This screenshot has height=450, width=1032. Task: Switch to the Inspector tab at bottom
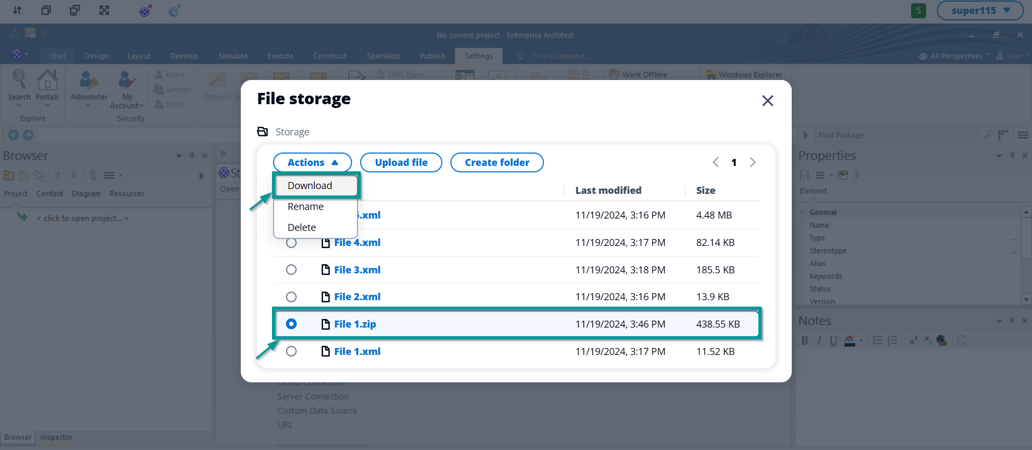56,438
